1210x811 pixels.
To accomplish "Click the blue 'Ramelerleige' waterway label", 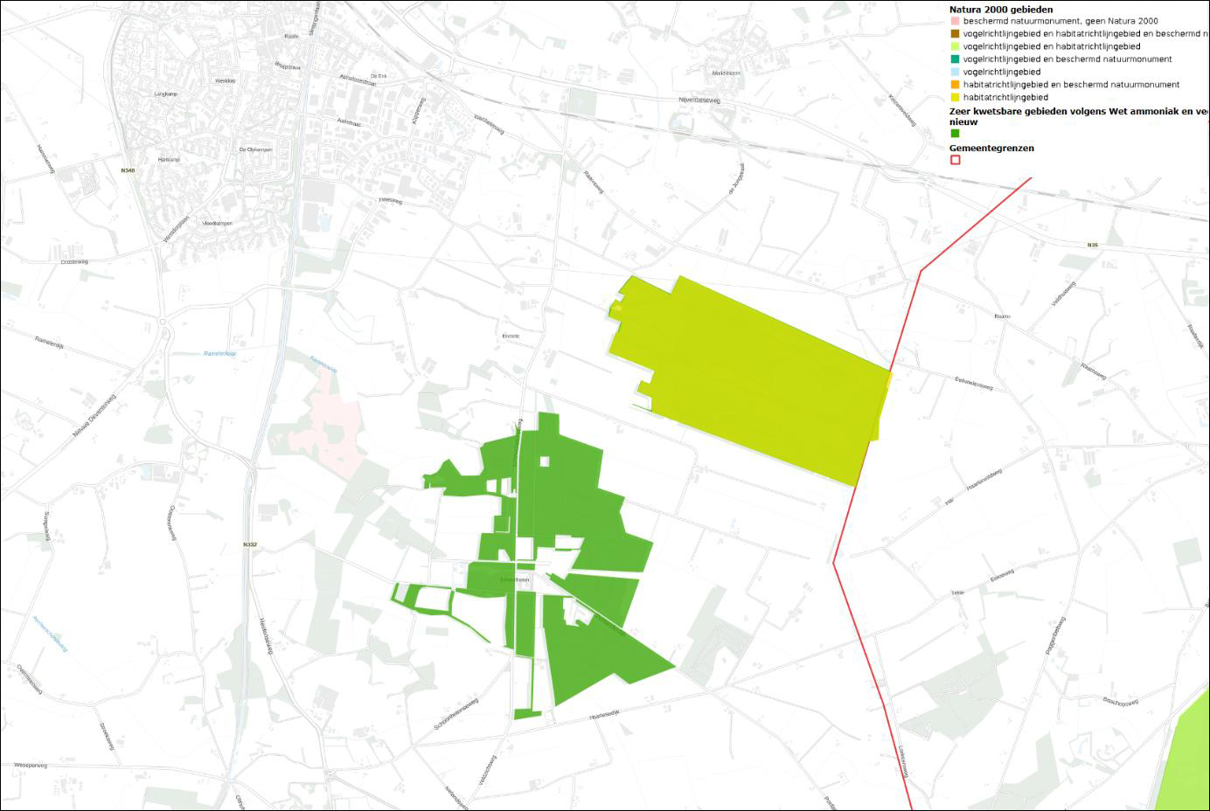I will (x=220, y=353).
